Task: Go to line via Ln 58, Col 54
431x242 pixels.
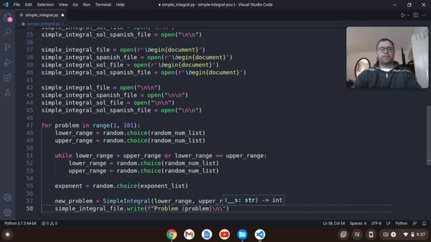Action: (x=334, y=223)
